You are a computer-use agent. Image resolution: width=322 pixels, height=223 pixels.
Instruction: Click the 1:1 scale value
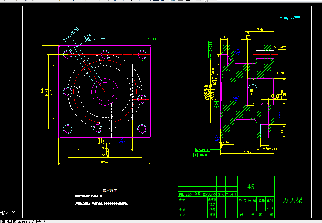coord(270,208)
